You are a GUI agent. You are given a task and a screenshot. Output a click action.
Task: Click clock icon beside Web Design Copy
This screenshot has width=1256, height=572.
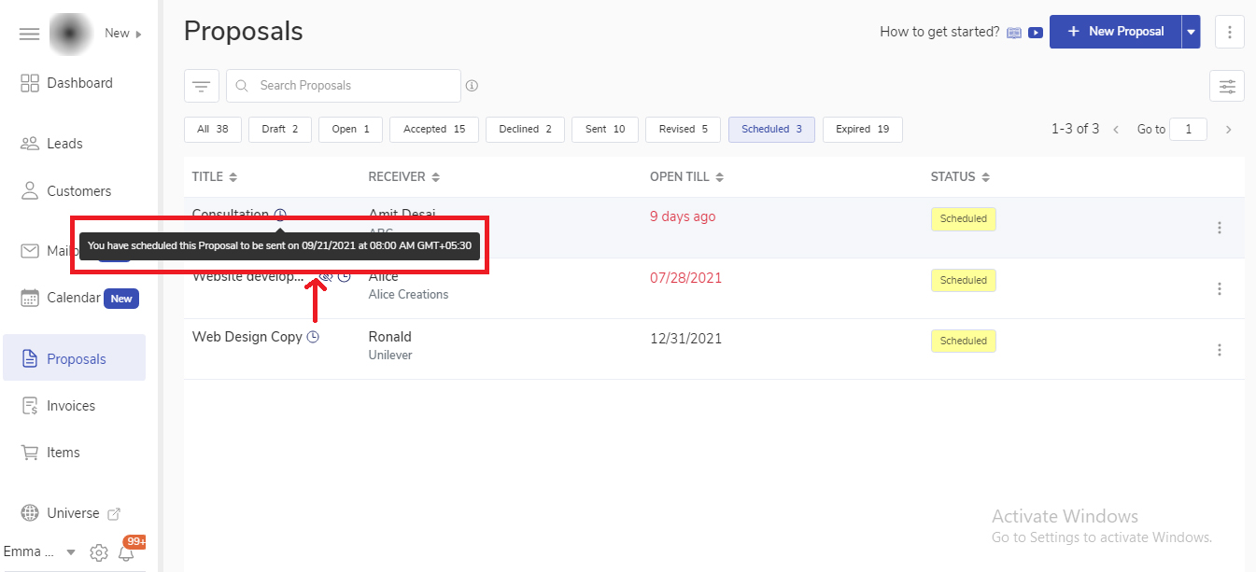[313, 337]
